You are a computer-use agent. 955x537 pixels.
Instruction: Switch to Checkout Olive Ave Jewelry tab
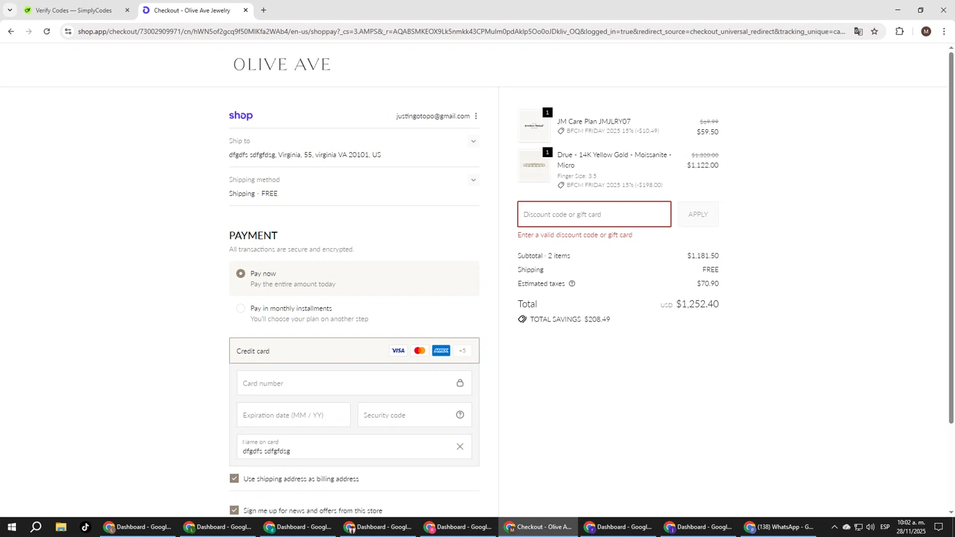192,10
